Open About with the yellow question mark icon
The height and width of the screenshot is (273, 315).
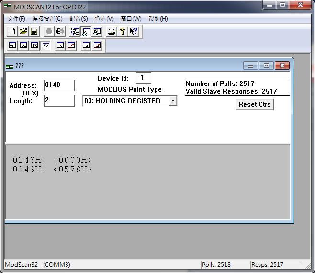click(123, 31)
